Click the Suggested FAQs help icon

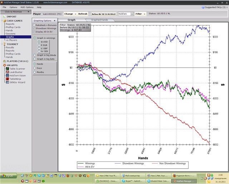tap(203, 7)
